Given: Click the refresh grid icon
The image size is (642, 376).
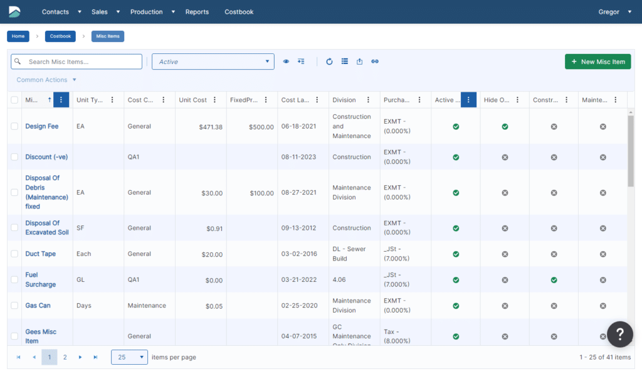Looking at the screenshot, I should (329, 62).
